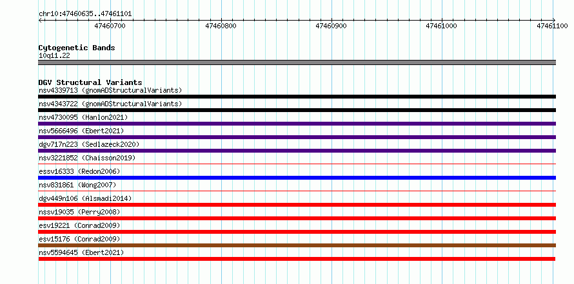Click the thin red line under nsv831861
The width and height of the screenshot is (574, 284).
coord(297,191)
